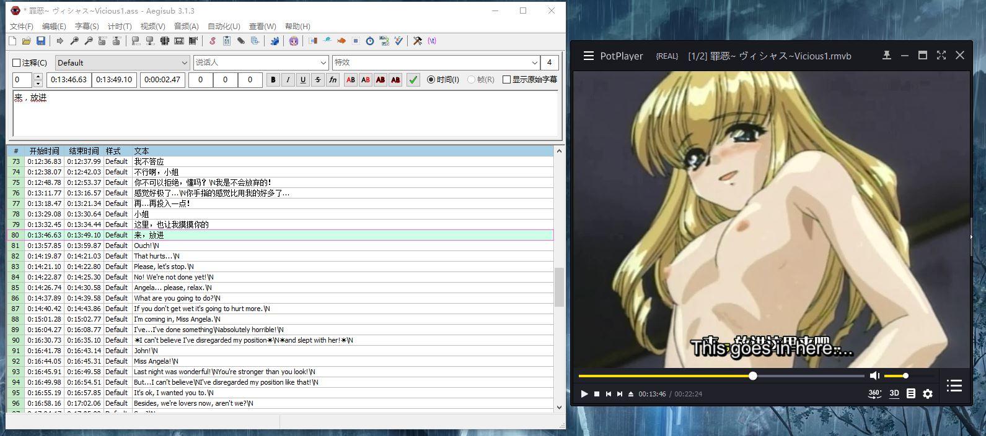The width and height of the screenshot is (986, 436).
Task: Open 编辑(E) menu
Action: (x=54, y=26)
